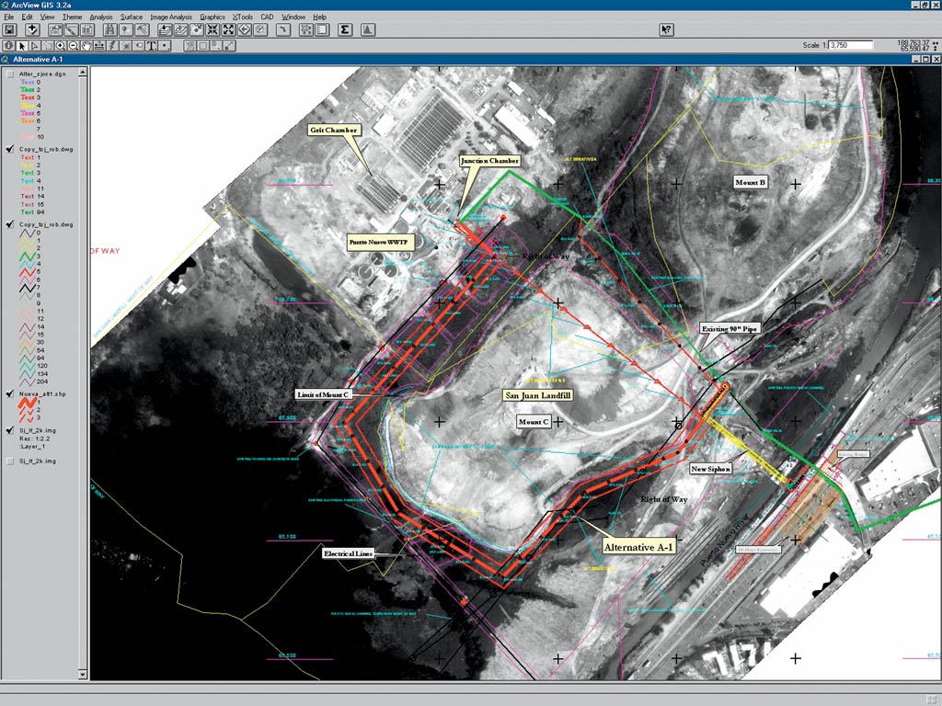Select the Zoom Out tool
This screenshot has width=942, height=706.
coord(73,46)
